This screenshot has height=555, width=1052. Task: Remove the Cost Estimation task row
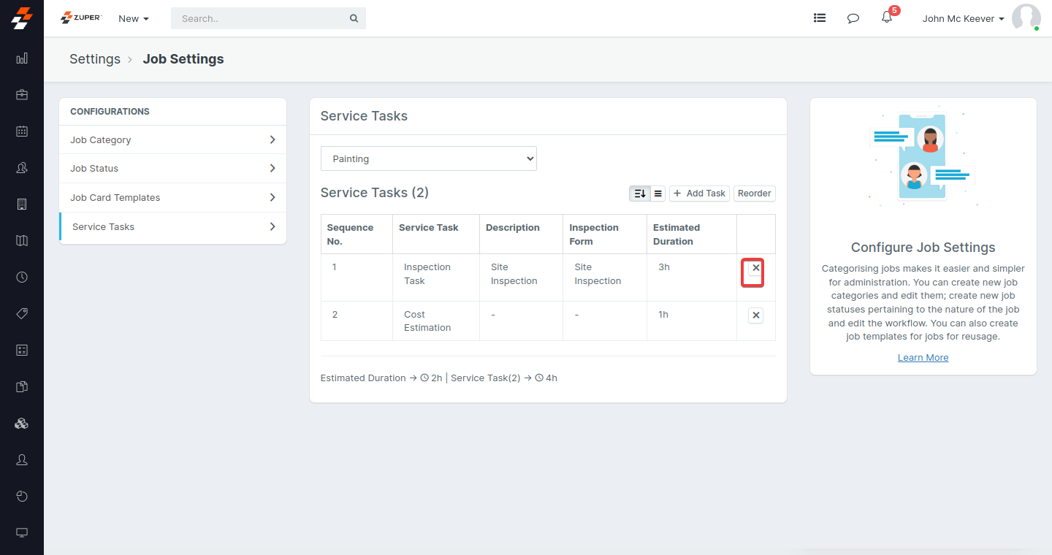click(756, 315)
